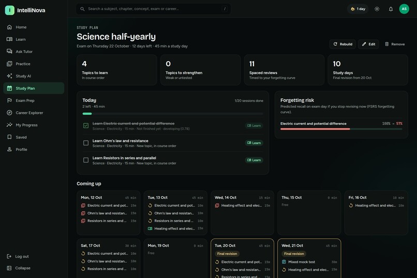Click the Electric current forgetting risk bar
Image resolution: width=417 pixels, height=278 pixels.
tap(341, 129)
